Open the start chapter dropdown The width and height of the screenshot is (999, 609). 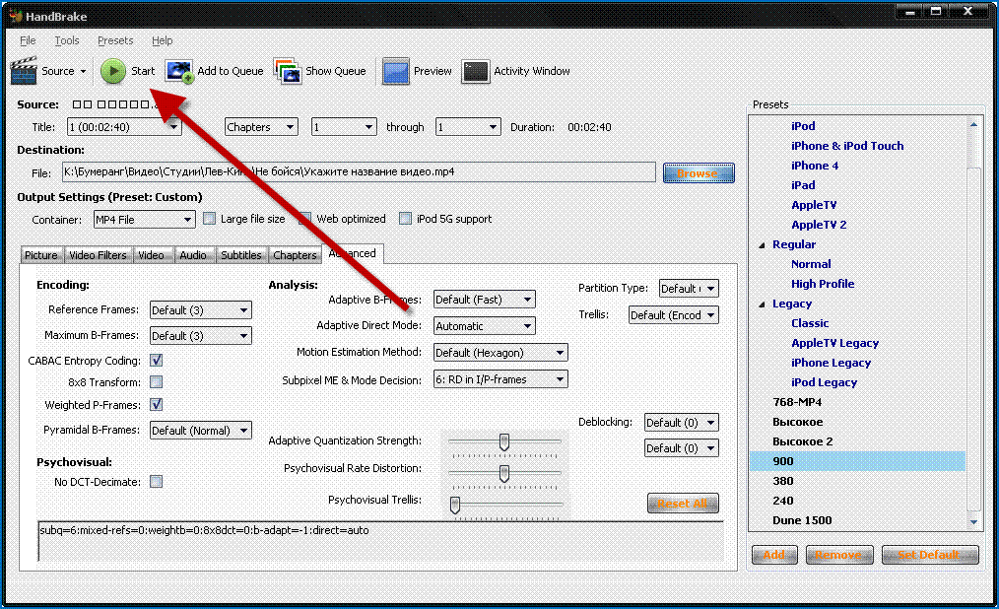[344, 127]
